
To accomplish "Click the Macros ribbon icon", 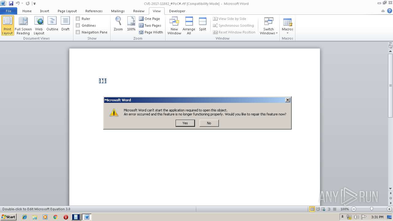I will pyautogui.click(x=287, y=22).
